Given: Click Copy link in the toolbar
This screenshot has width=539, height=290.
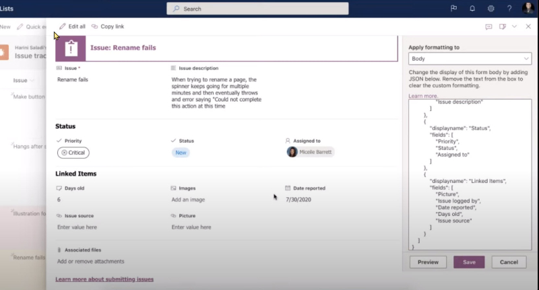Looking at the screenshot, I should click(x=108, y=26).
